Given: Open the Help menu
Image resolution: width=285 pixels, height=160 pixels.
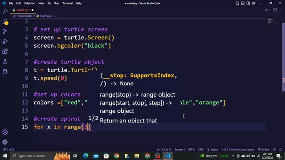Looking at the screenshot, I should (x=78, y=3).
